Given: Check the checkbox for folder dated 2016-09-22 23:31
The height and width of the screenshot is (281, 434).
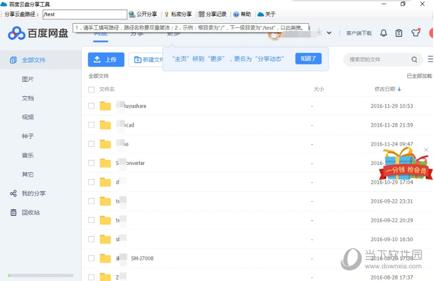Looking at the screenshot, I should [x=91, y=201].
